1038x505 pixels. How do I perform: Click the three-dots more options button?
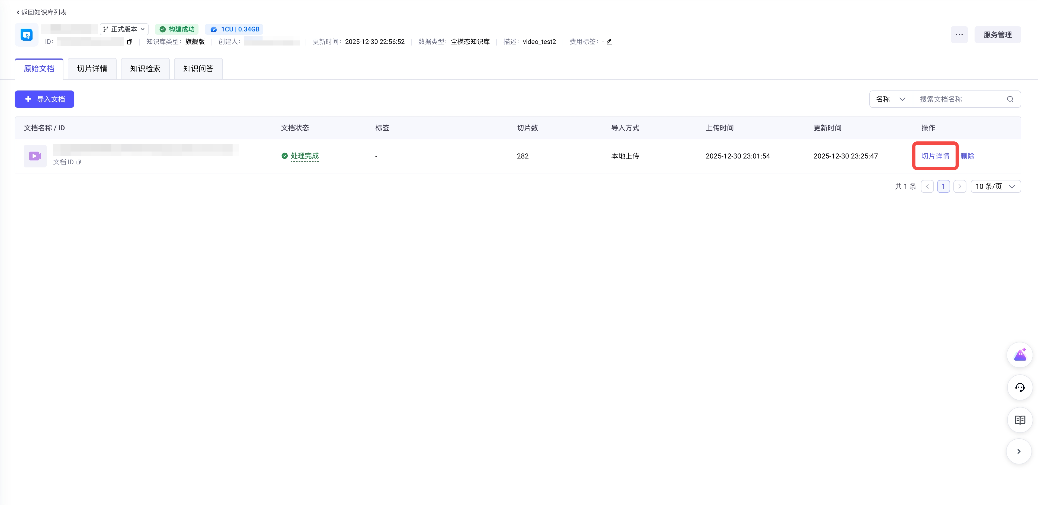coord(959,35)
